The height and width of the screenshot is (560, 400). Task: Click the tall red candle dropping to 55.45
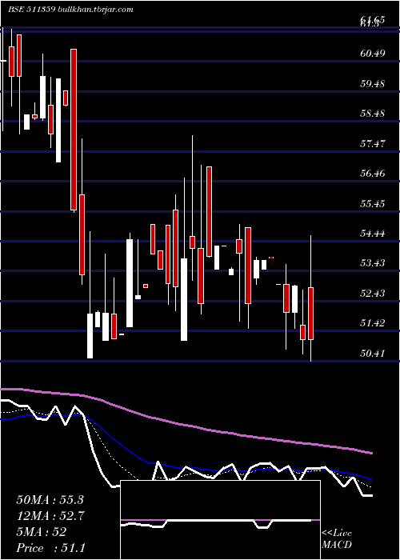pos(74,130)
